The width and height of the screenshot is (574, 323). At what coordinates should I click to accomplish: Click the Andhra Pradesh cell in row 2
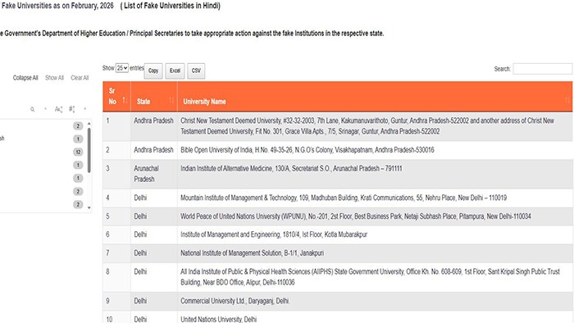[153, 150]
